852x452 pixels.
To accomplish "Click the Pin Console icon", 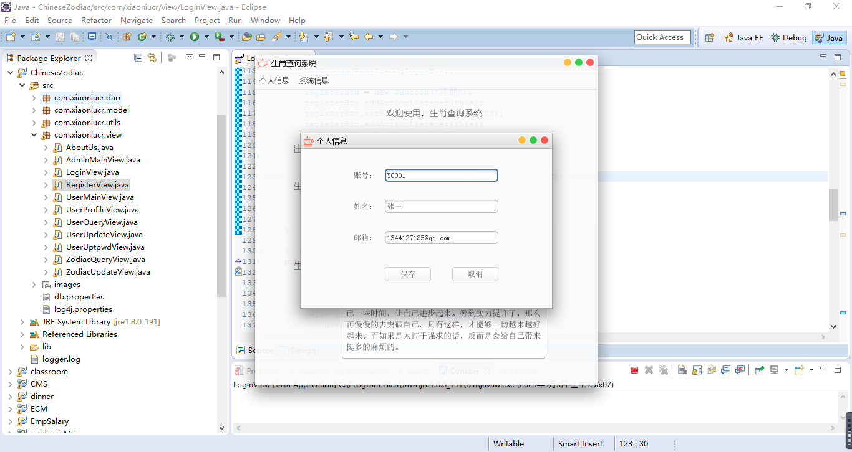I will (759, 370).
